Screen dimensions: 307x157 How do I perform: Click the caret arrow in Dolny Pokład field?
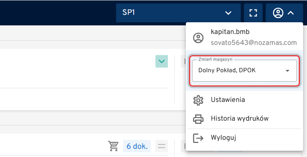click(x=288, y=71)
